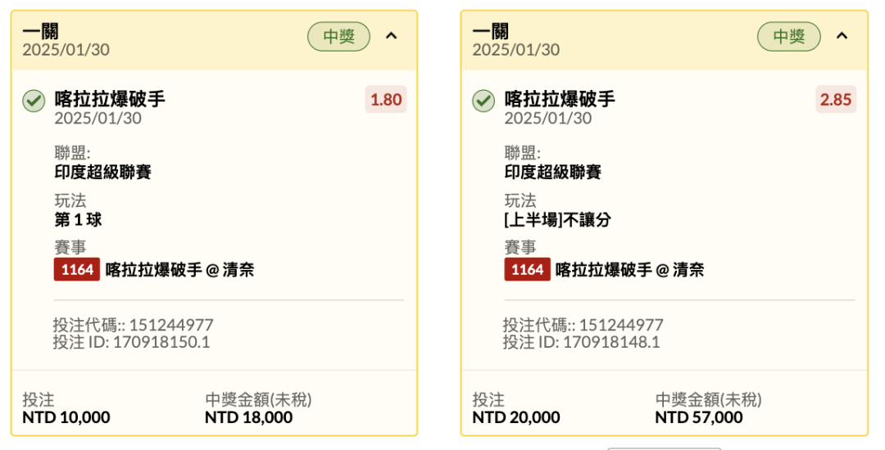The image size is (885, 450).
Task: Select the 2.85 odds badge
Action: 836,100
